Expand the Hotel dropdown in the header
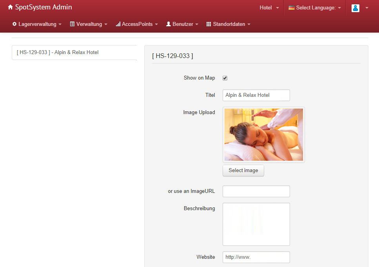The image size is (379, 267). click(x=269, y=8)
